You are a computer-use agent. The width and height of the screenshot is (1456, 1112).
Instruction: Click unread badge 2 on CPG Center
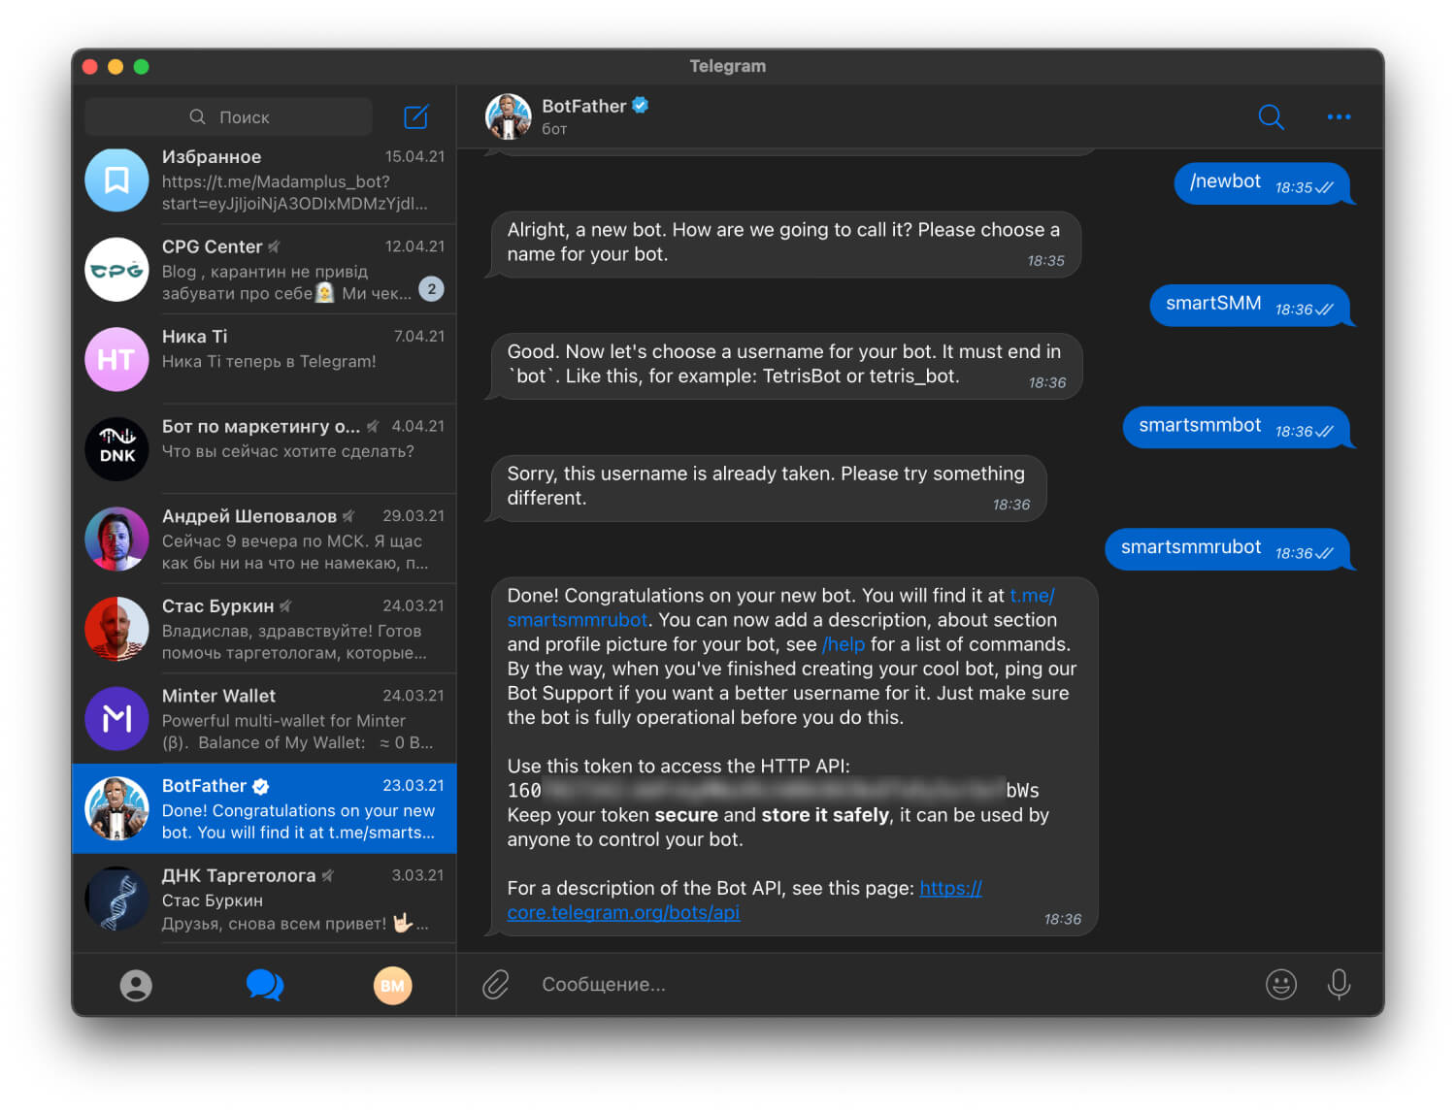tap(432, 289)
